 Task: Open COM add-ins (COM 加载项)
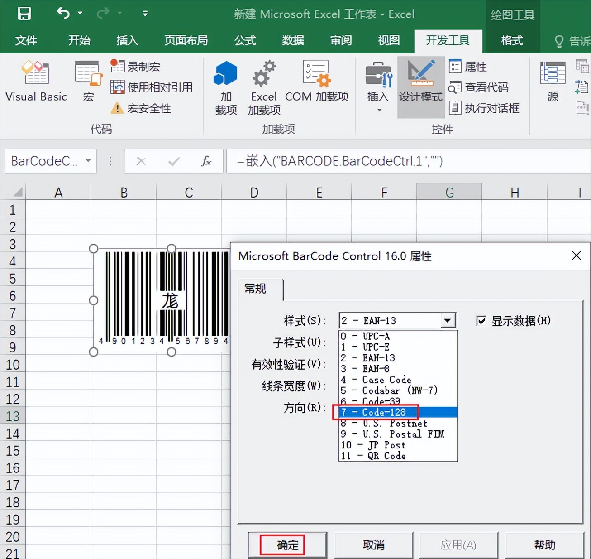click(317, 82)
